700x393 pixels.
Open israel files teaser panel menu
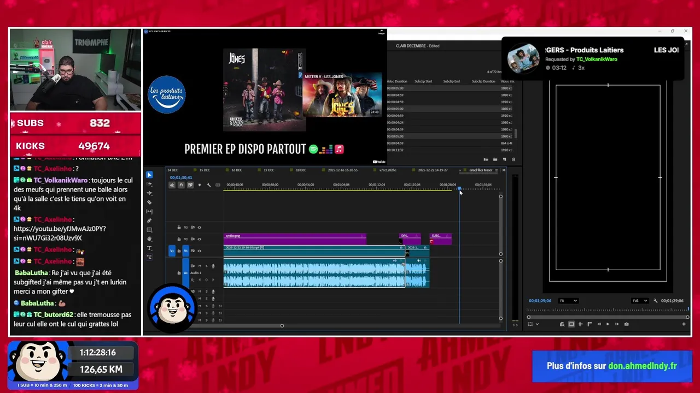coord(497,170)
